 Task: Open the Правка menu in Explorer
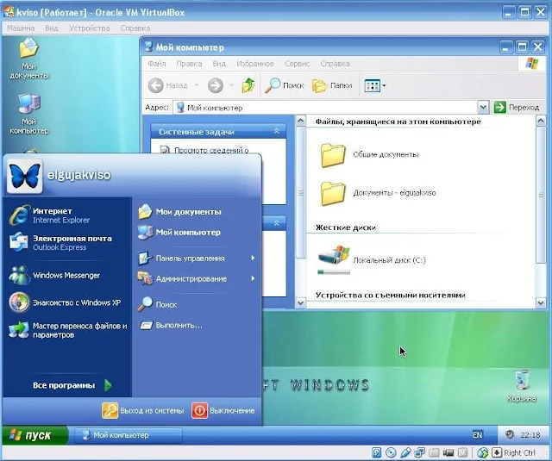189,64
